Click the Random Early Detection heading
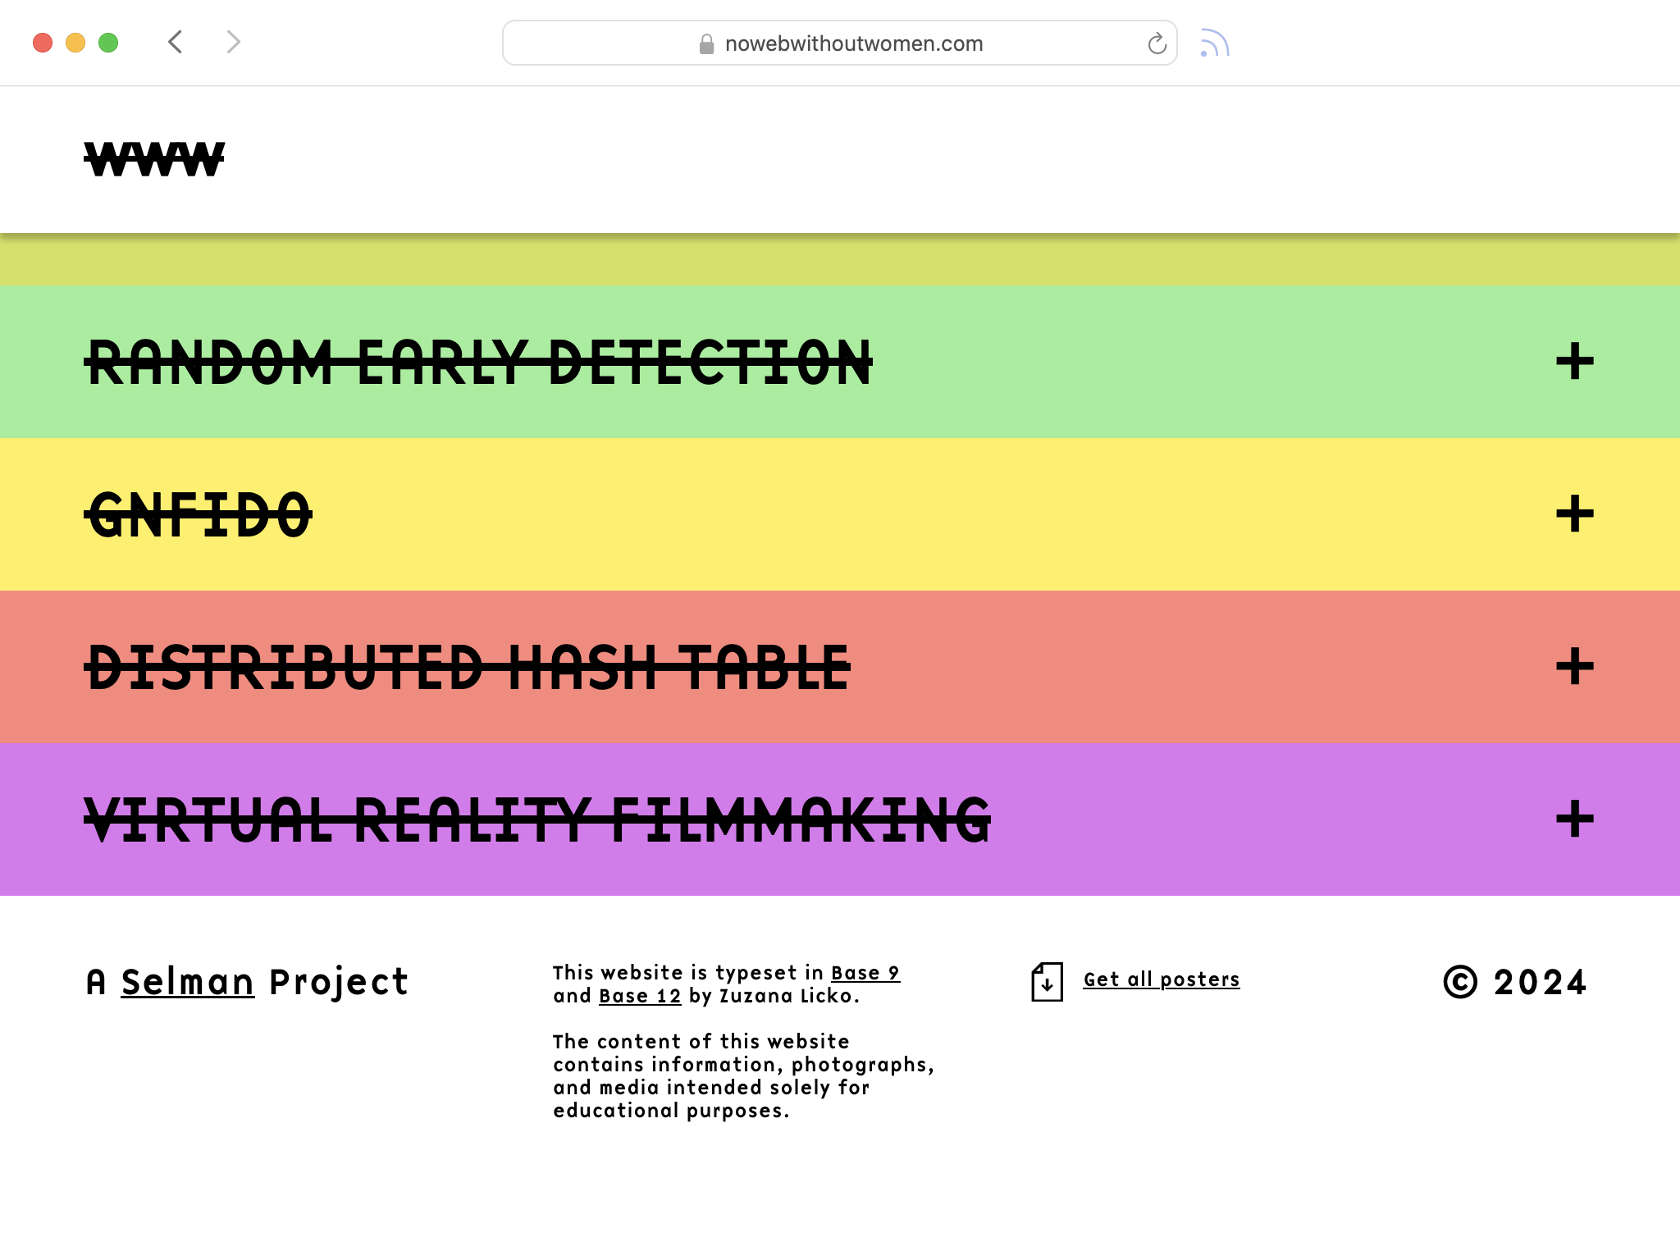 479,363
